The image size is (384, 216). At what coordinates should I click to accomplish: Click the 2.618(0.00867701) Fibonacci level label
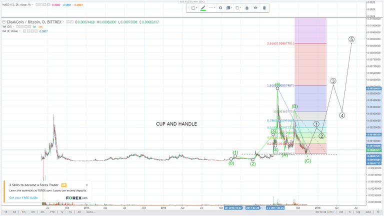(x=280, y=43)
